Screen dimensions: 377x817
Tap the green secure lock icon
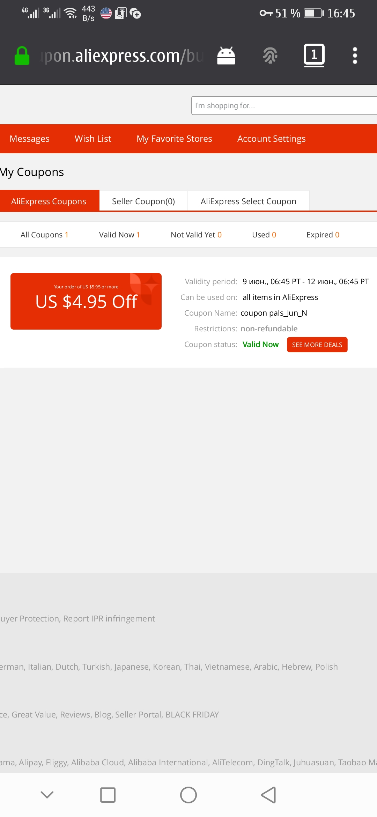22,56
